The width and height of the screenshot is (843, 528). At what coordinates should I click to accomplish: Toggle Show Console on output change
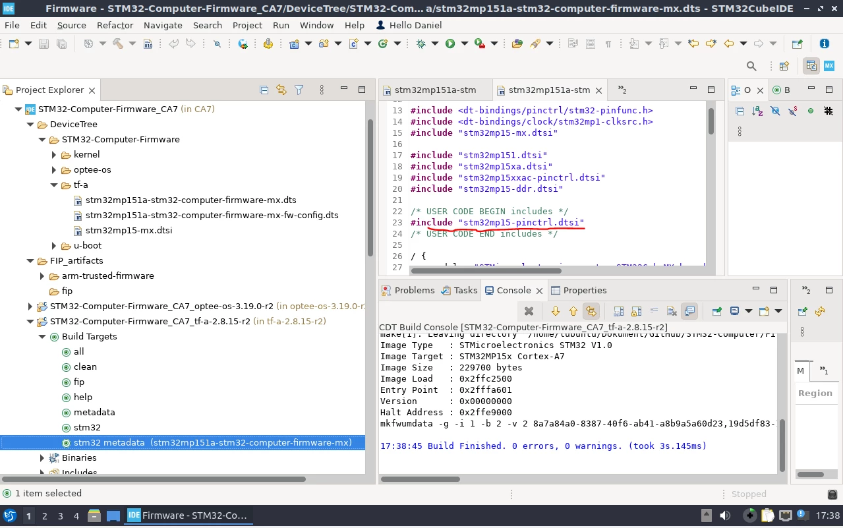[689, 311]
